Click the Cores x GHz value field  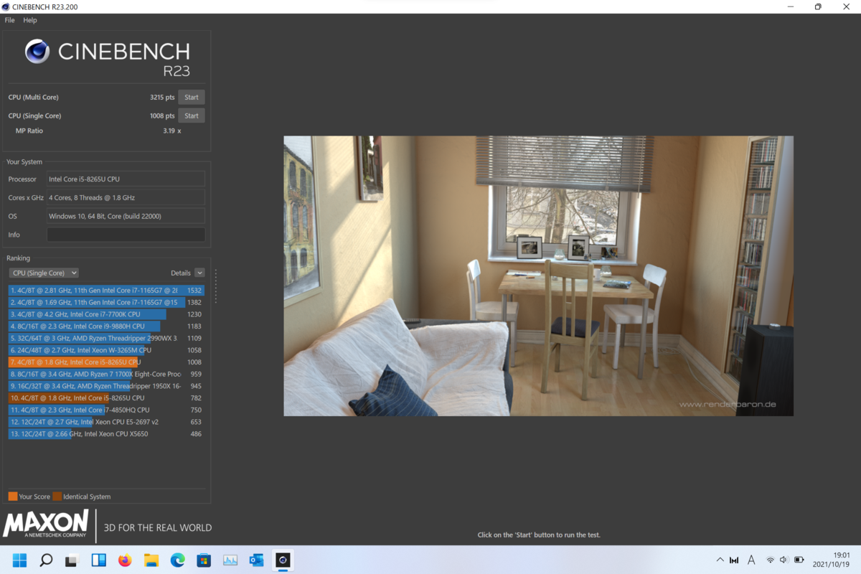[126, 197]
